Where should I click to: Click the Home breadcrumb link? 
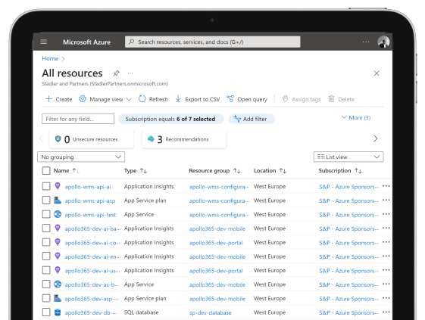[50, 58]
